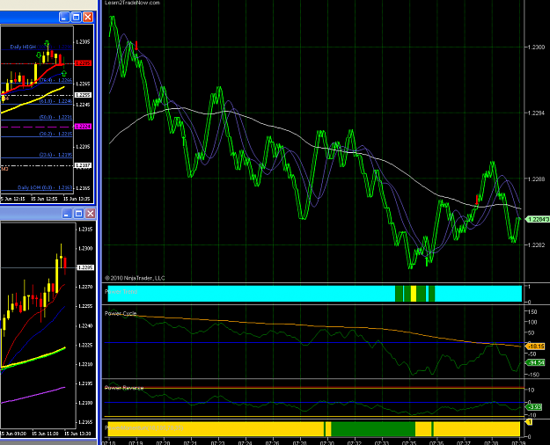Click the (23.6) Fibonacci level label

[55, 155]
